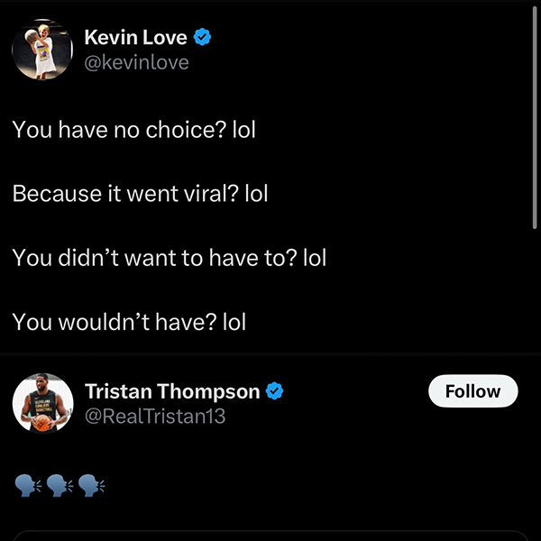Click the verified badge next to Kevin Love

(204, 38)
